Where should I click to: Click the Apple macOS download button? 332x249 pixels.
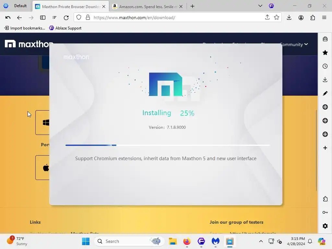[x=42, y=168]
